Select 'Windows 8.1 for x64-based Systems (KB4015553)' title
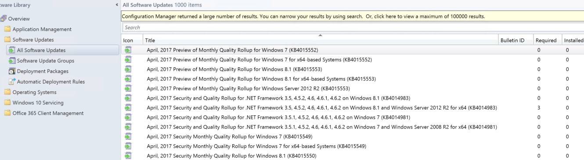584x160 pixels. (261, 79)
